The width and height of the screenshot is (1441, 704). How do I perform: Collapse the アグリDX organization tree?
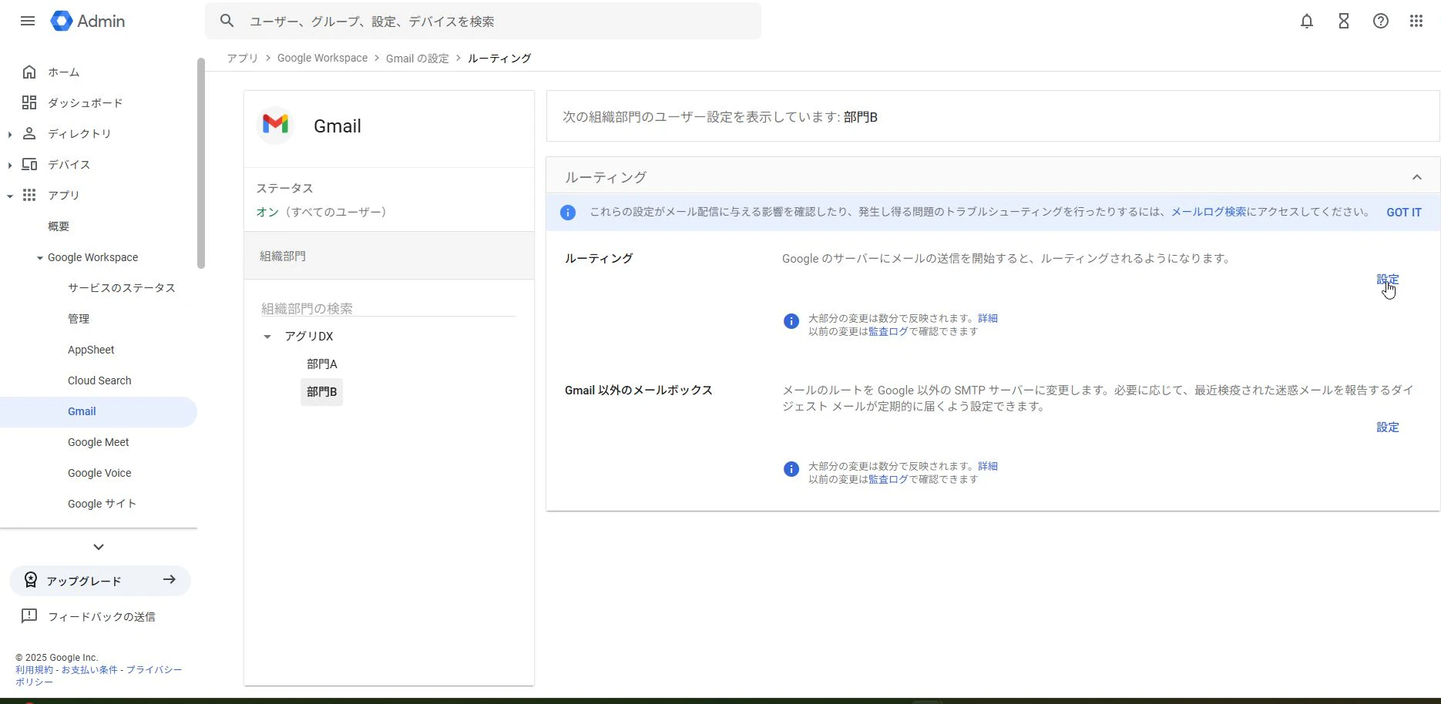[x=267, y=337]
